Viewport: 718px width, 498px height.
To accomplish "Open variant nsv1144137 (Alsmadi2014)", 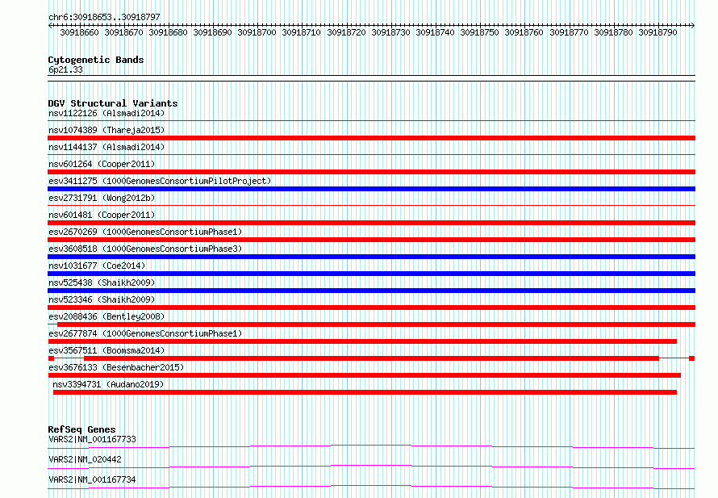I will (x=106, y=147).
